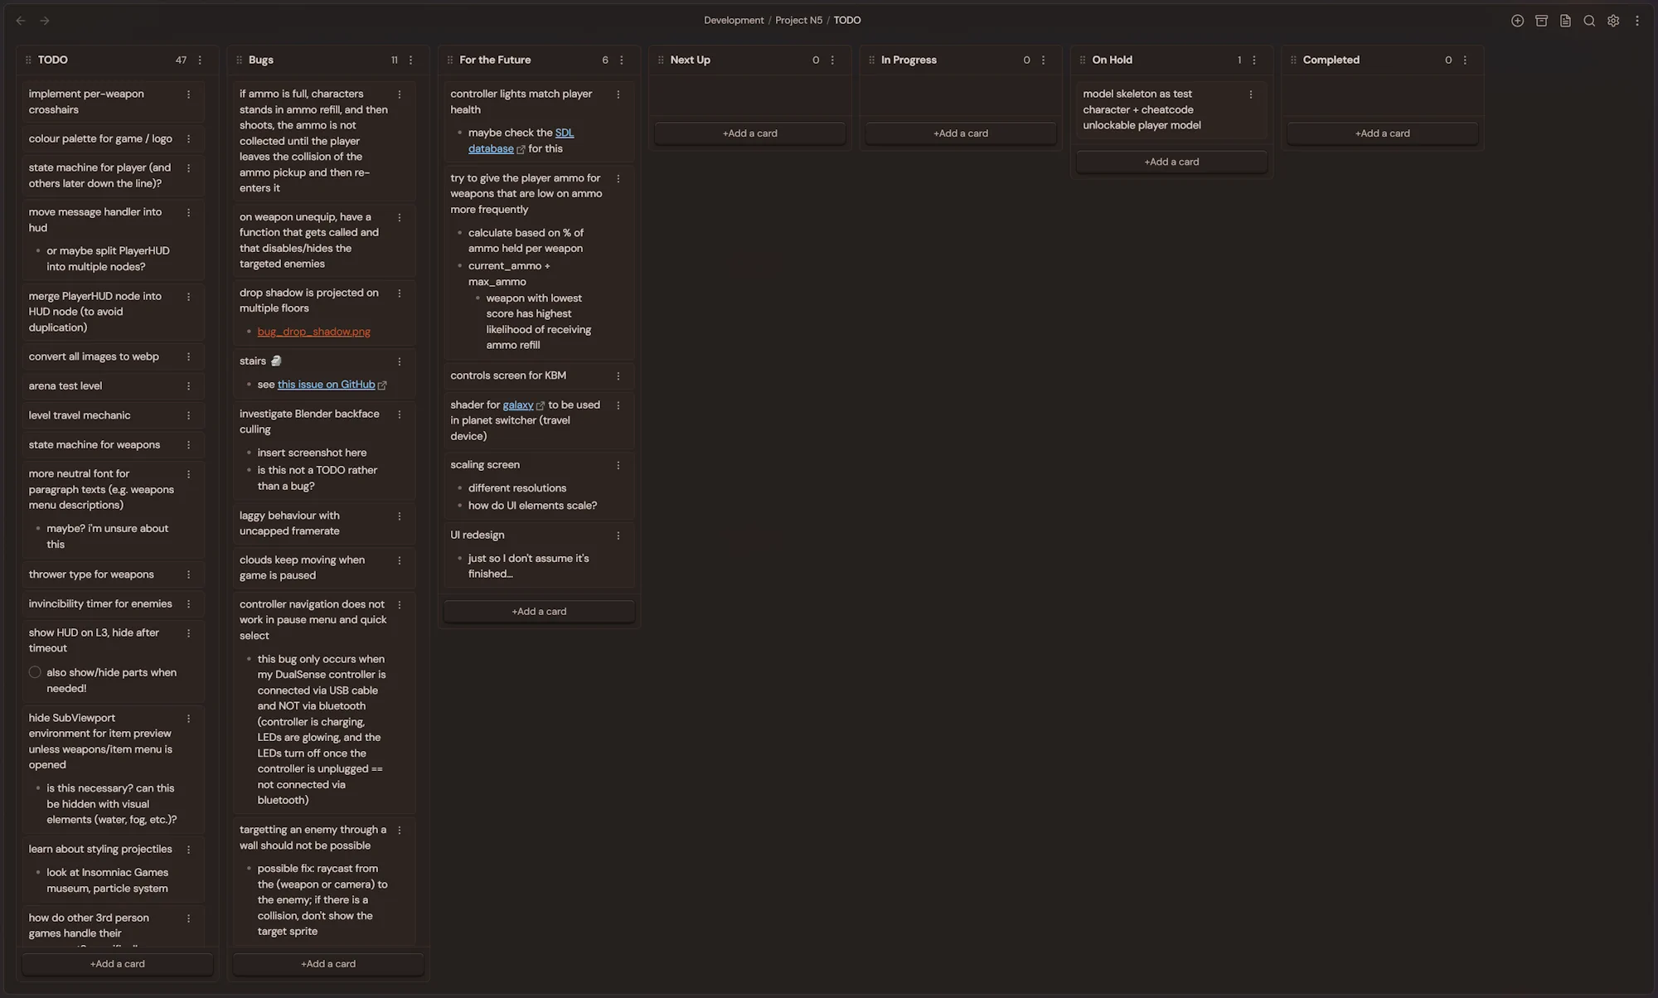Open board settings gear icon
The width and height of the screenshot is (1658, 998).
tap(1613, 21)
